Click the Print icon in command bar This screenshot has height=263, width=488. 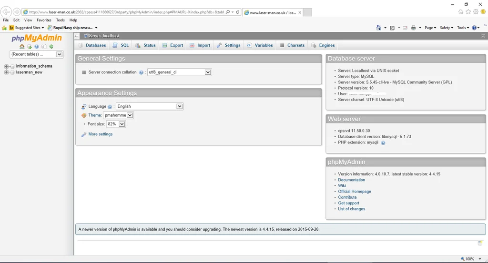pyautogui.click(x=413, y=28)
